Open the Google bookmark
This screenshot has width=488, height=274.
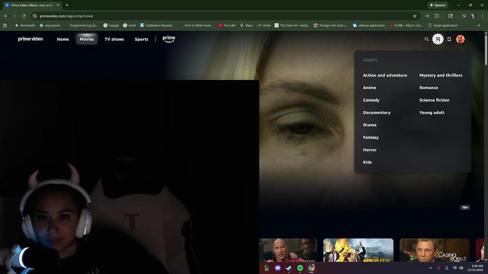coord(111,25)
